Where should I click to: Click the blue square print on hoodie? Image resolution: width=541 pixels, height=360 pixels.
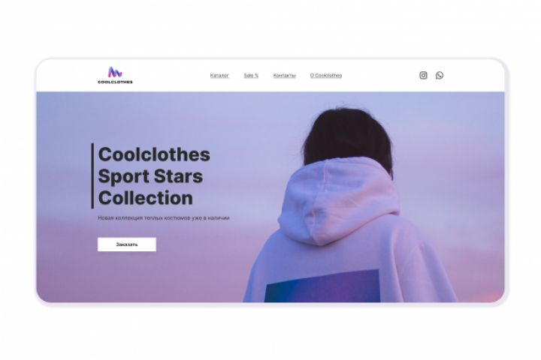click(322, 286)
